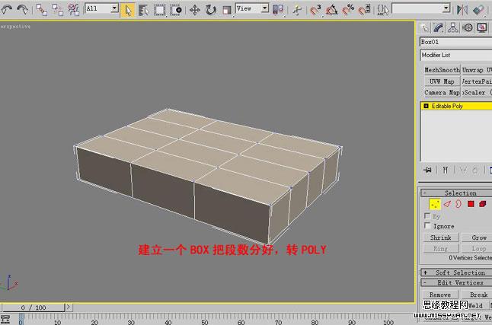
Task: Activate the Select and Scale tool
Action: (226, 10)
